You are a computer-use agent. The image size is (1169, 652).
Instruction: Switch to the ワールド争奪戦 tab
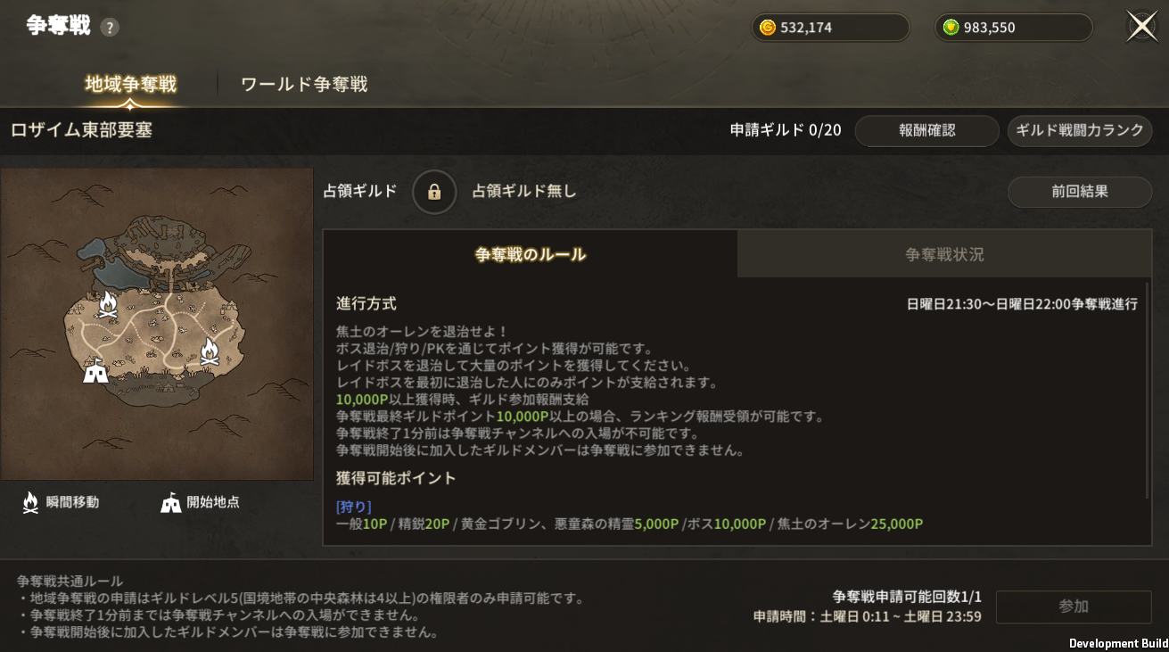tap(304, 85)
